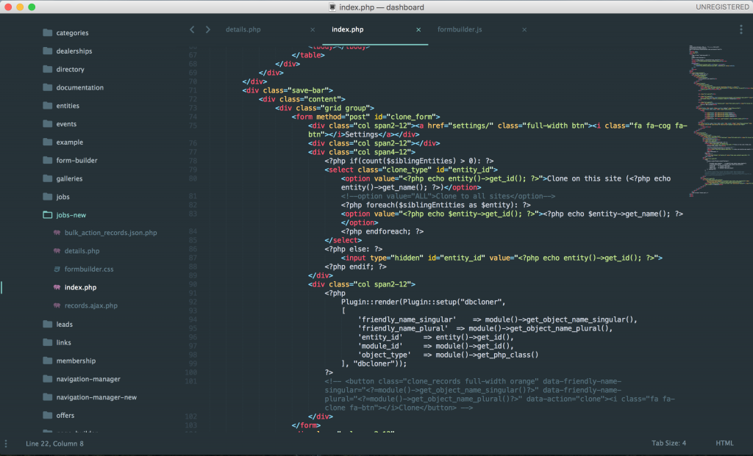Click the forward navigation arrow beside tabs

208,29
